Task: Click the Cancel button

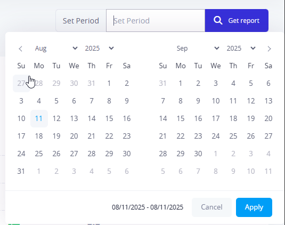Action: pos(211,207)
